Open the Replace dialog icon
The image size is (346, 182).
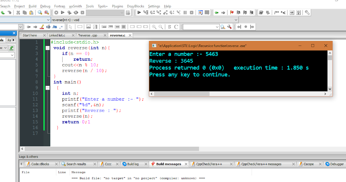(46, 12)
